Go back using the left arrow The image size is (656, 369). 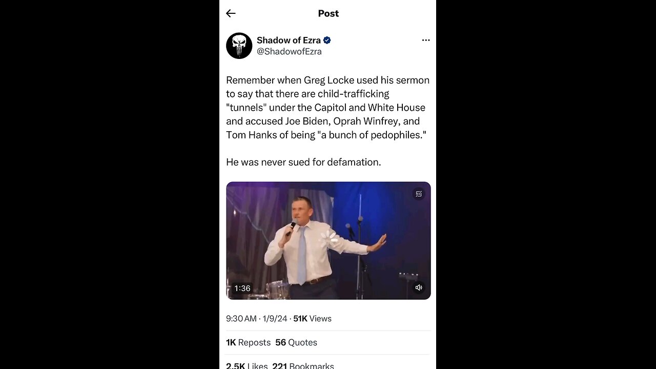coord(231,13)
